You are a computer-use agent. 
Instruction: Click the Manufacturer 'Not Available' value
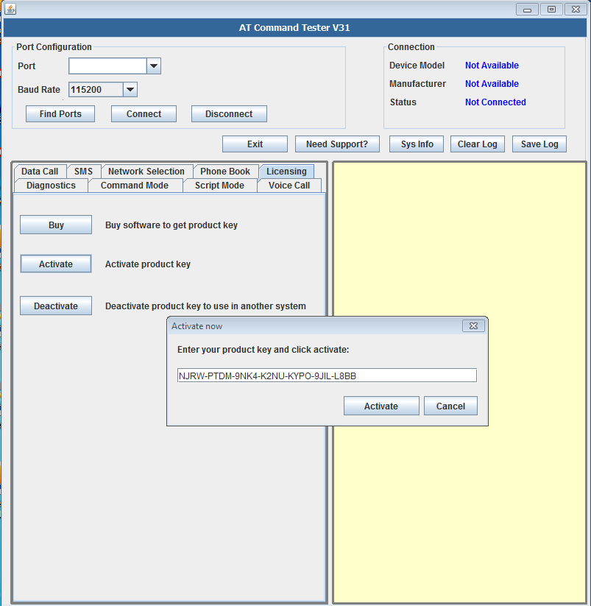coord(492,83)
